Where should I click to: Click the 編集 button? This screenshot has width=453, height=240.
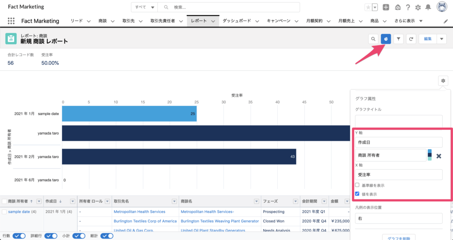click(x=427, y=39)
